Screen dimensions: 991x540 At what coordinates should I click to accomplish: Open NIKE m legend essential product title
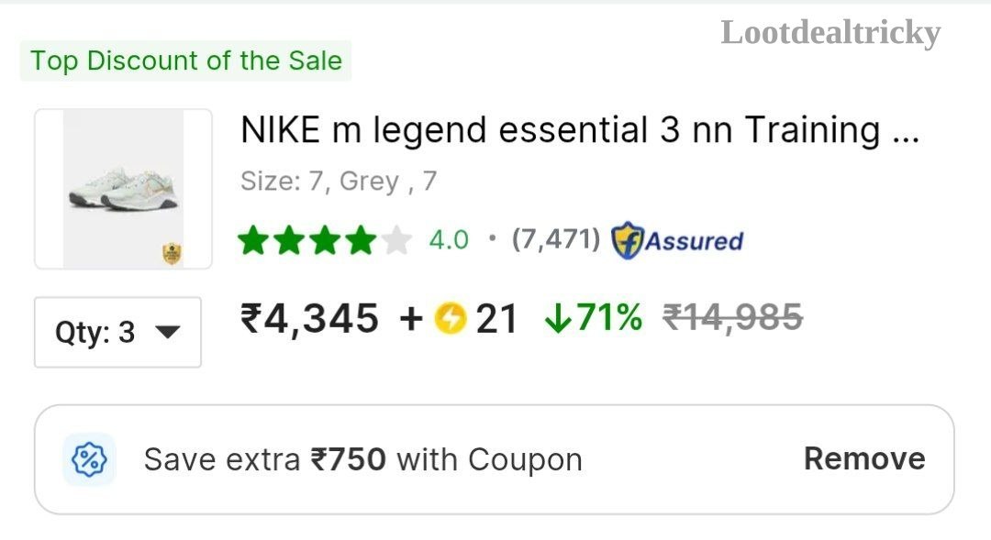click(580, 130)
